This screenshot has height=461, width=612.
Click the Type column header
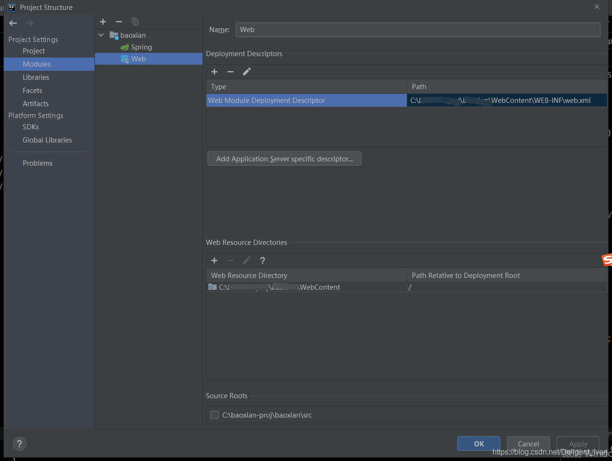coord(306,87)
